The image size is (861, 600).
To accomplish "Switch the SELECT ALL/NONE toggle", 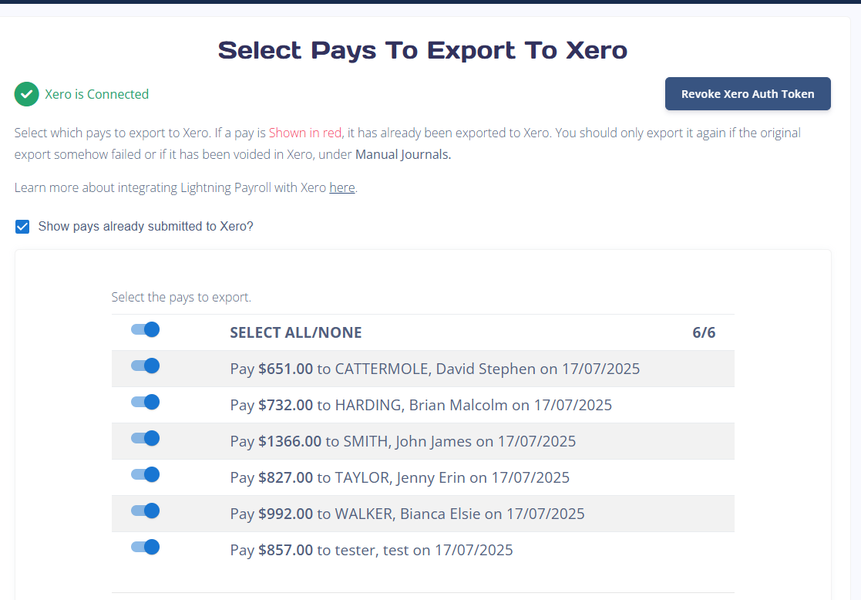I will point(144,329).
